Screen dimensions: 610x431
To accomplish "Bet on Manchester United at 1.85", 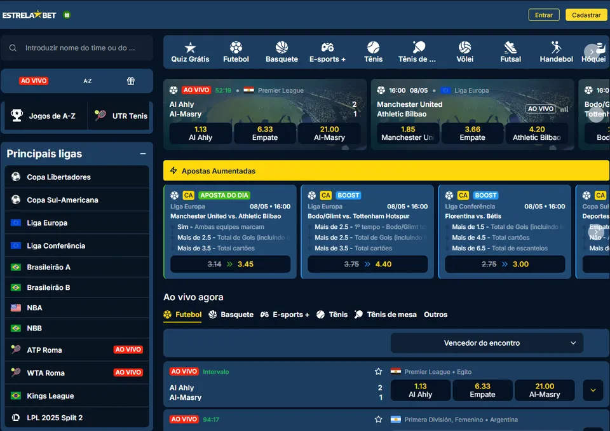I will click(408, 133).
